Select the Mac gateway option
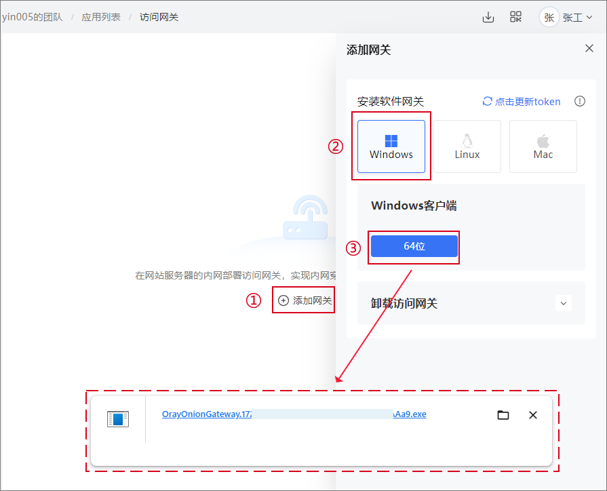 (x=543, y=146)
